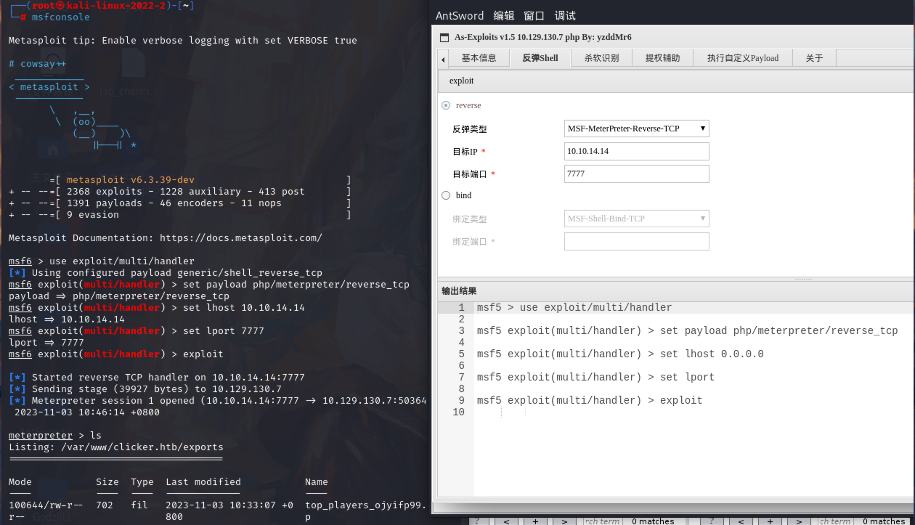Open the 编辑 menu in AntSword
The height and width of the screenshot is (525, 915).
click(504, 16)
